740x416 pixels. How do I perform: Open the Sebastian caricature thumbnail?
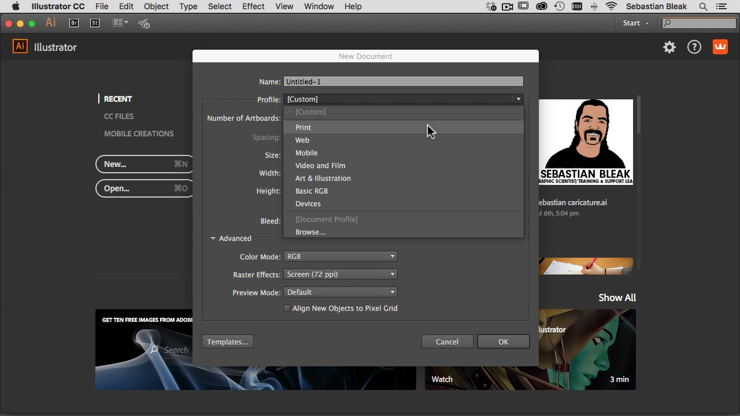point(586,142)
